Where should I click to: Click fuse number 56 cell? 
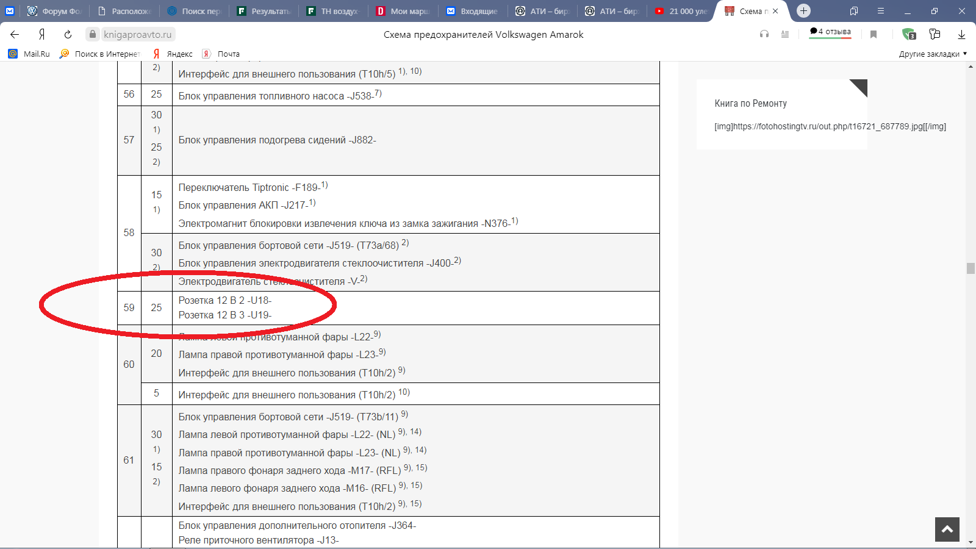coord(129,94)
